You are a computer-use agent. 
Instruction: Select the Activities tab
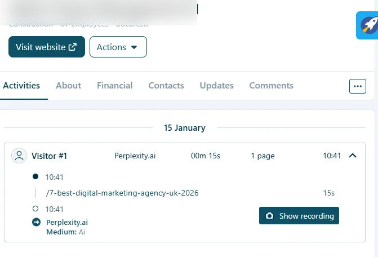(21, 86)
